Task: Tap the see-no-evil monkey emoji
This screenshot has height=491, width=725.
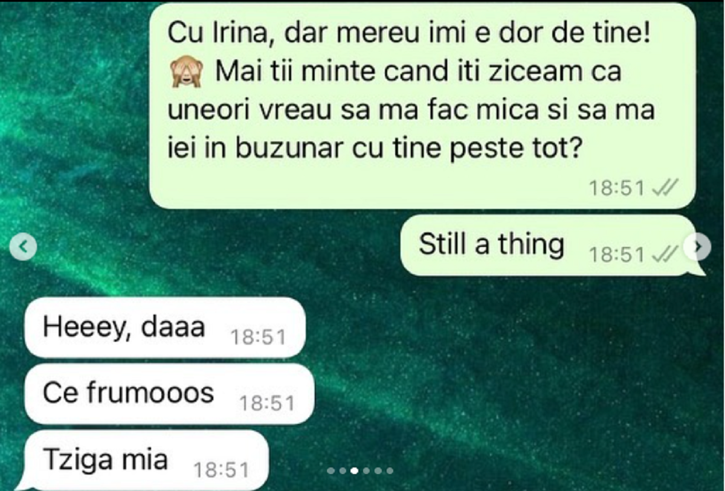Action: pos(184,74)
